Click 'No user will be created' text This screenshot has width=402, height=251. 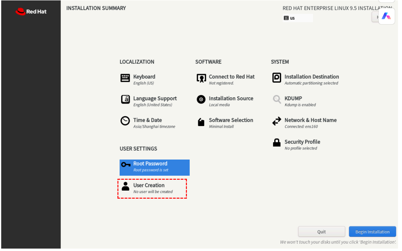click(x=153, y=192)
